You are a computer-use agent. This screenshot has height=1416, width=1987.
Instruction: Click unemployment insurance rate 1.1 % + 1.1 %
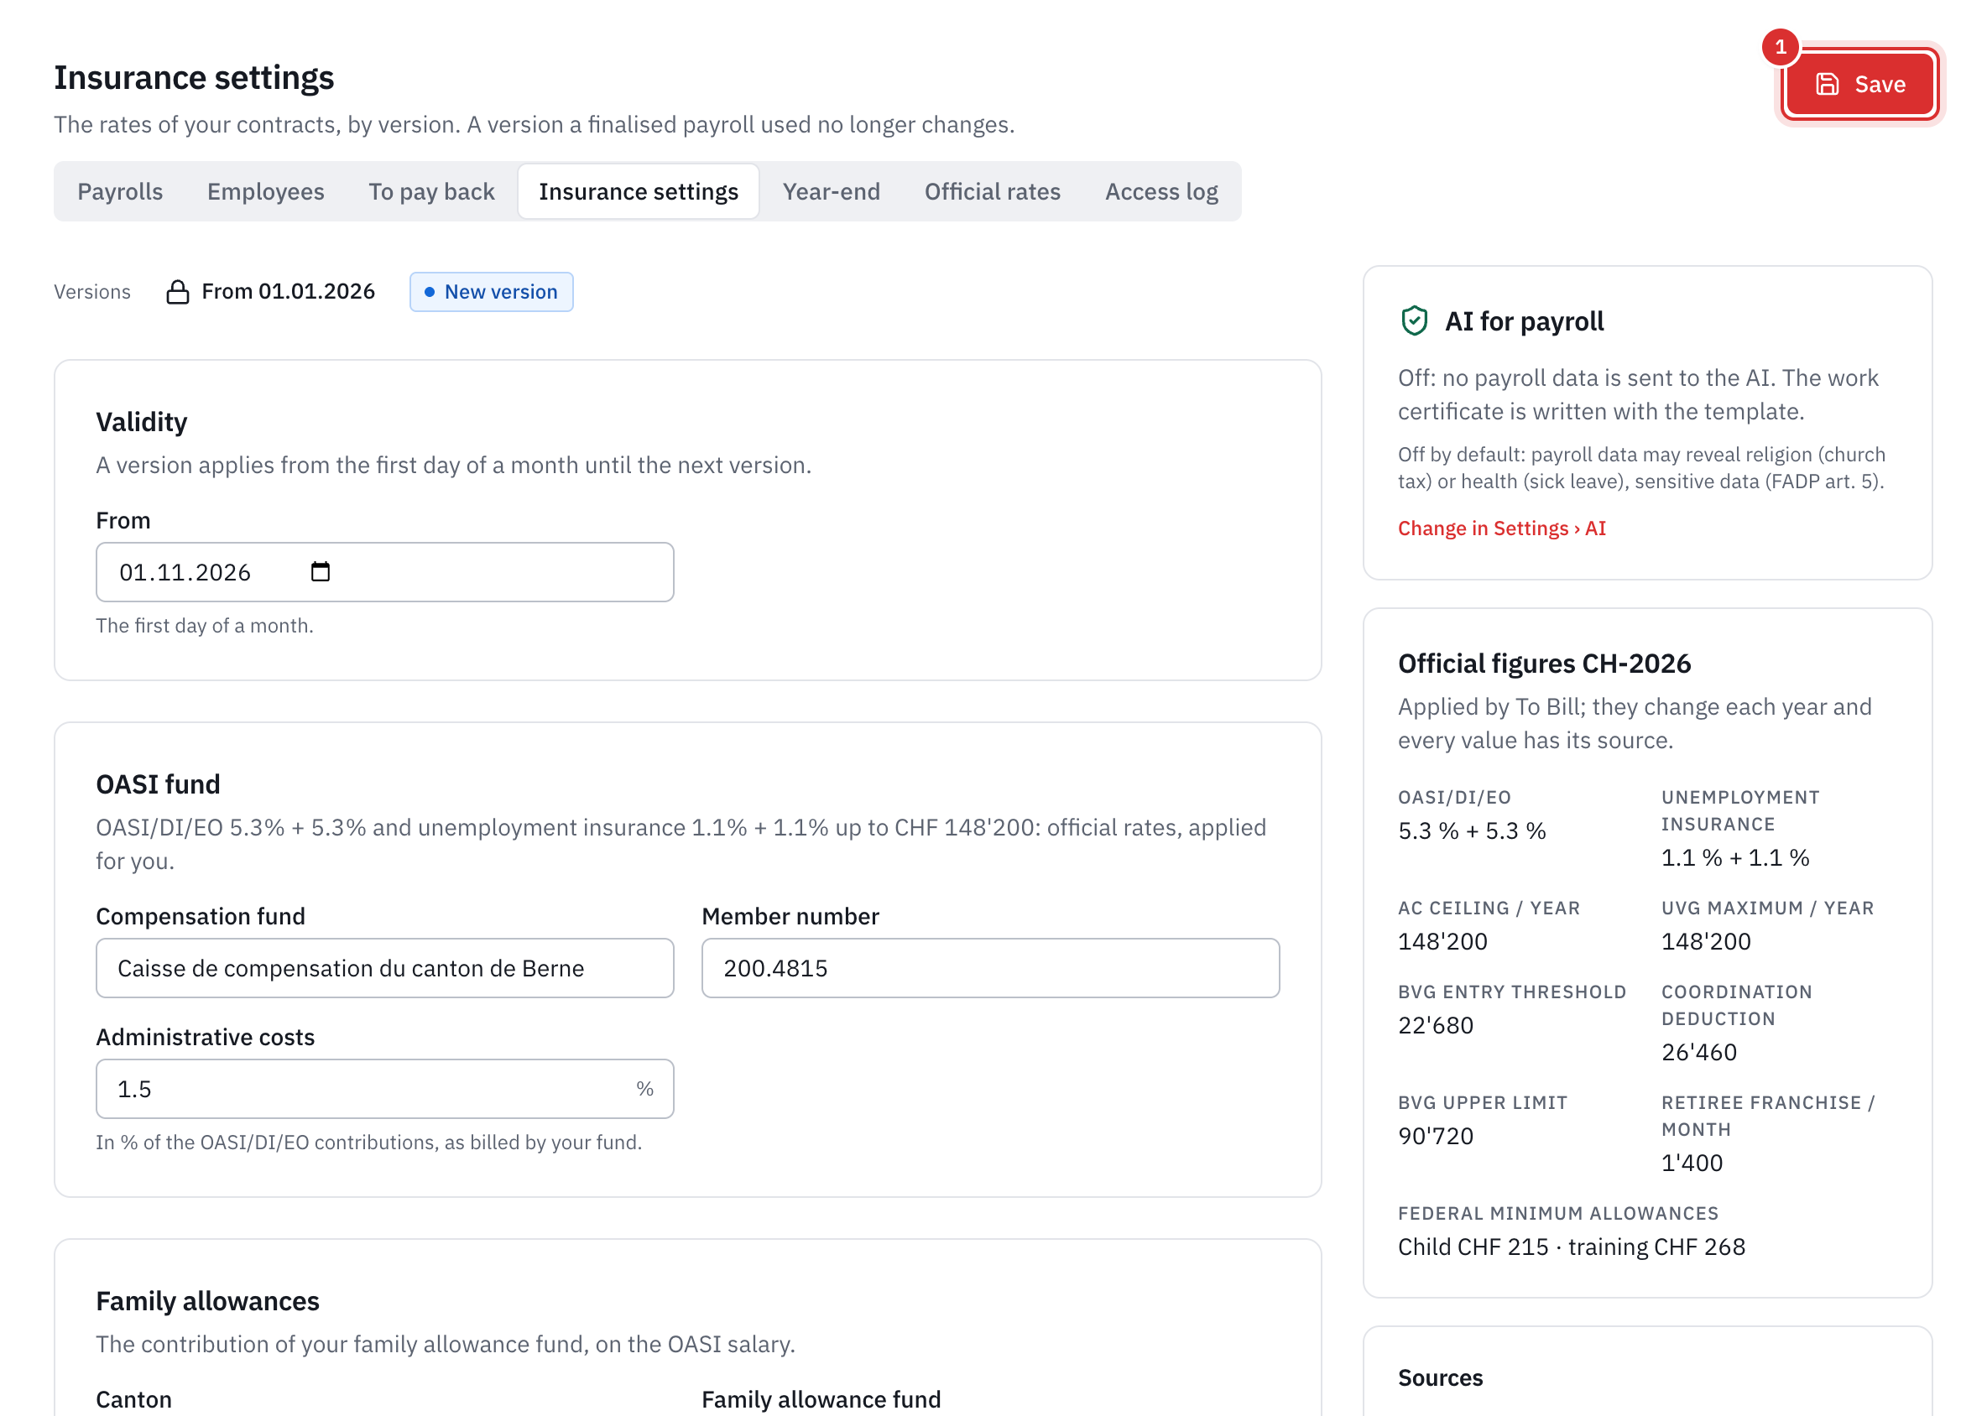click(x=1734, y=856)
